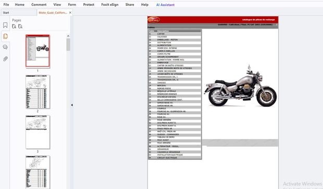This screenshot has height=189, width=323.
Task: Click the motorcycle image on the page
Action: point(240,85)
